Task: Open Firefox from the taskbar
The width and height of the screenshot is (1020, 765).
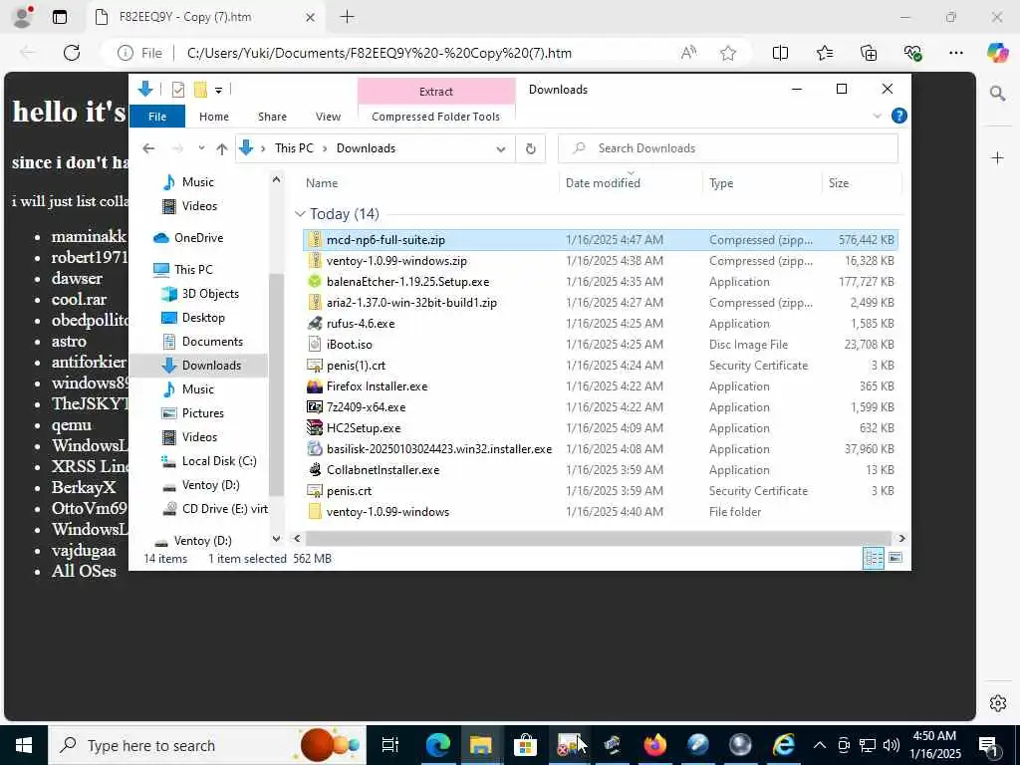Action: [x=654, y=745]
